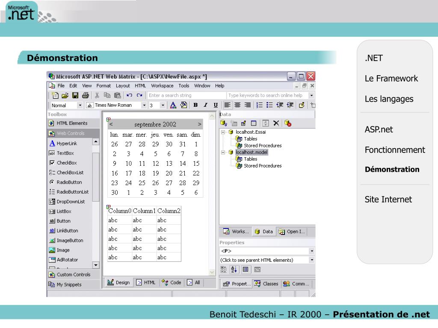Toggle Bold formatting button
The image size is (438, 328).
point(195,105)
